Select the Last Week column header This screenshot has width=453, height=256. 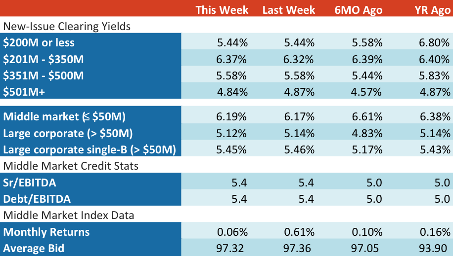coord(289,10)
